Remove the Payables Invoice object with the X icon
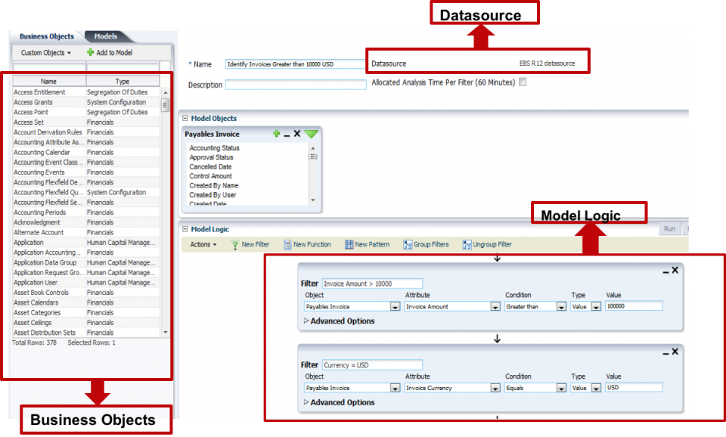The width and height of the screenshot is (726, 437). click(296, 134)
